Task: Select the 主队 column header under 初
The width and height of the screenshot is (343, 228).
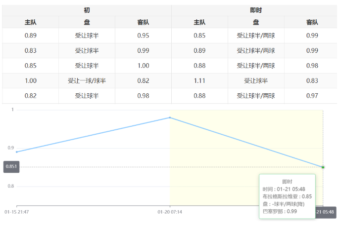Action: (31, 22)
